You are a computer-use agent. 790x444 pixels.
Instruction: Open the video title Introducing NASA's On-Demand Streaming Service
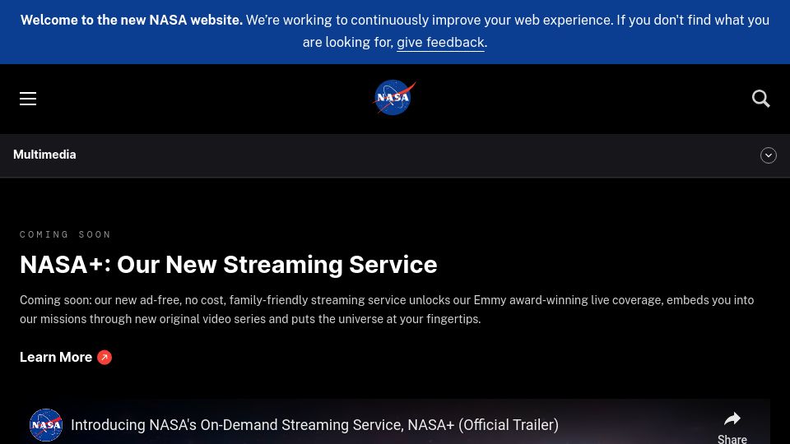[314, 425]
